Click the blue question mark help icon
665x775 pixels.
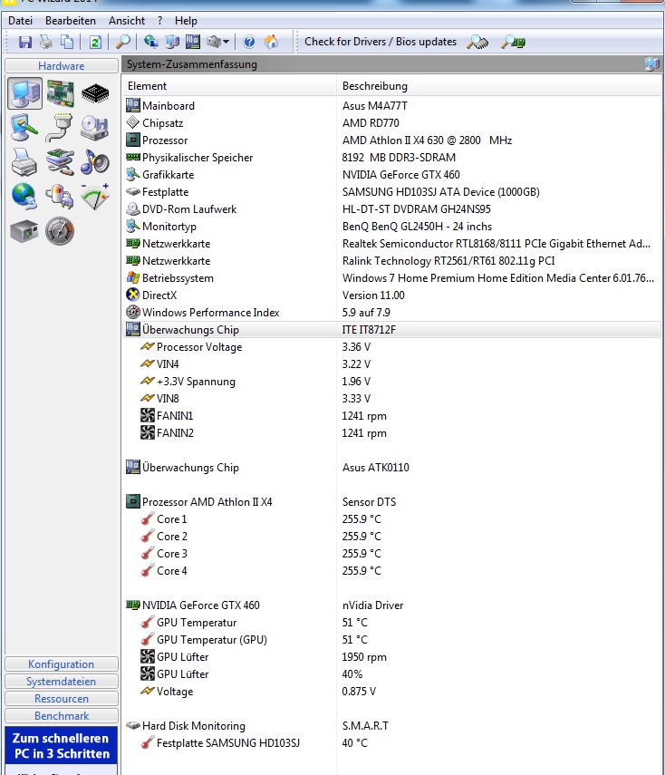249,42
